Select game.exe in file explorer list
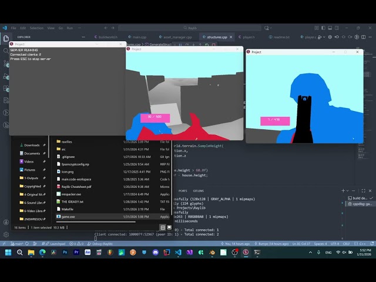 [x=113, y=217]
